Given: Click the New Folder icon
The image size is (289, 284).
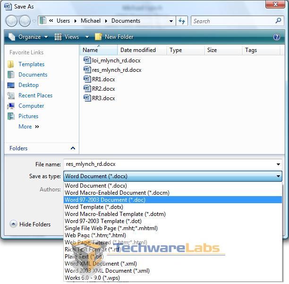Looking at the screenshot, I should [x=98, y=37].
